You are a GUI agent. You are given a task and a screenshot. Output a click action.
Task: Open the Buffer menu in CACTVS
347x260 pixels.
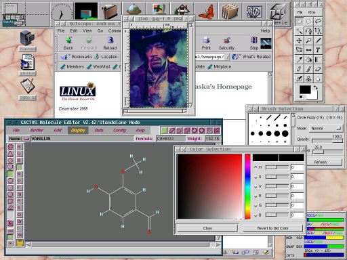tap(37, 130)
